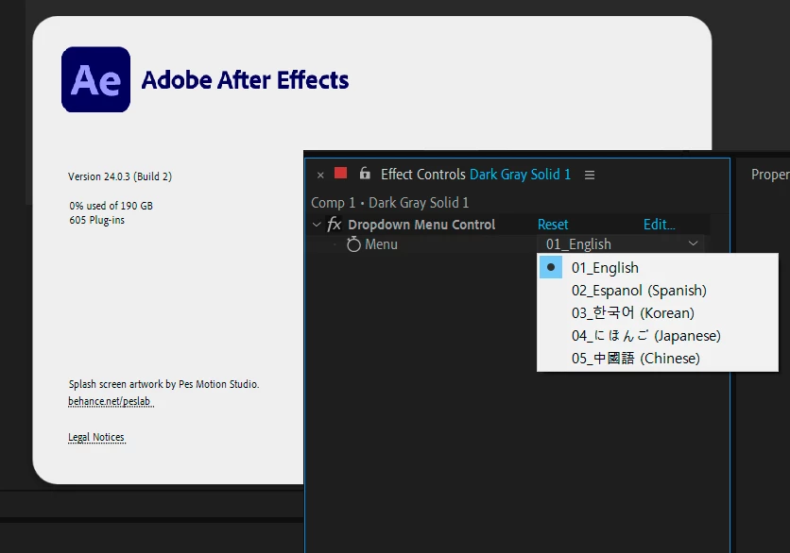The image size is (790, 553).
Task: Choose the 03 Korean option
Action: 658,313
